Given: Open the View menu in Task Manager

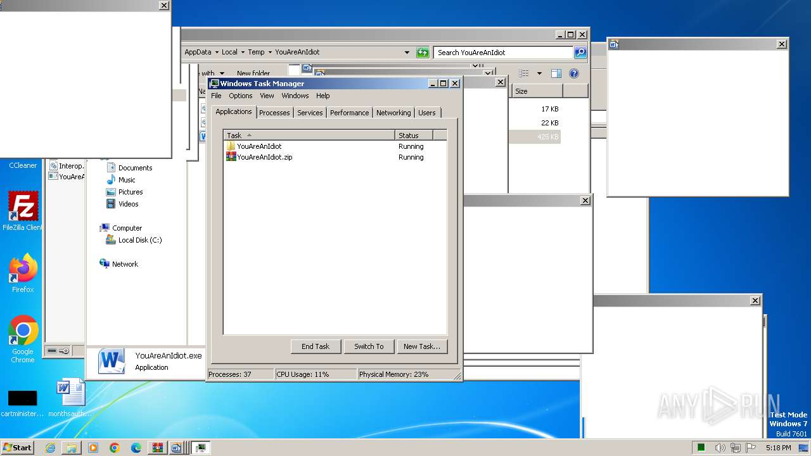Looking at the screenshot, I should 267,96.
